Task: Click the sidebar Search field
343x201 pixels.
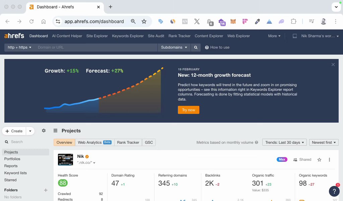Action: pyautogui.click(x=25, y=142)
